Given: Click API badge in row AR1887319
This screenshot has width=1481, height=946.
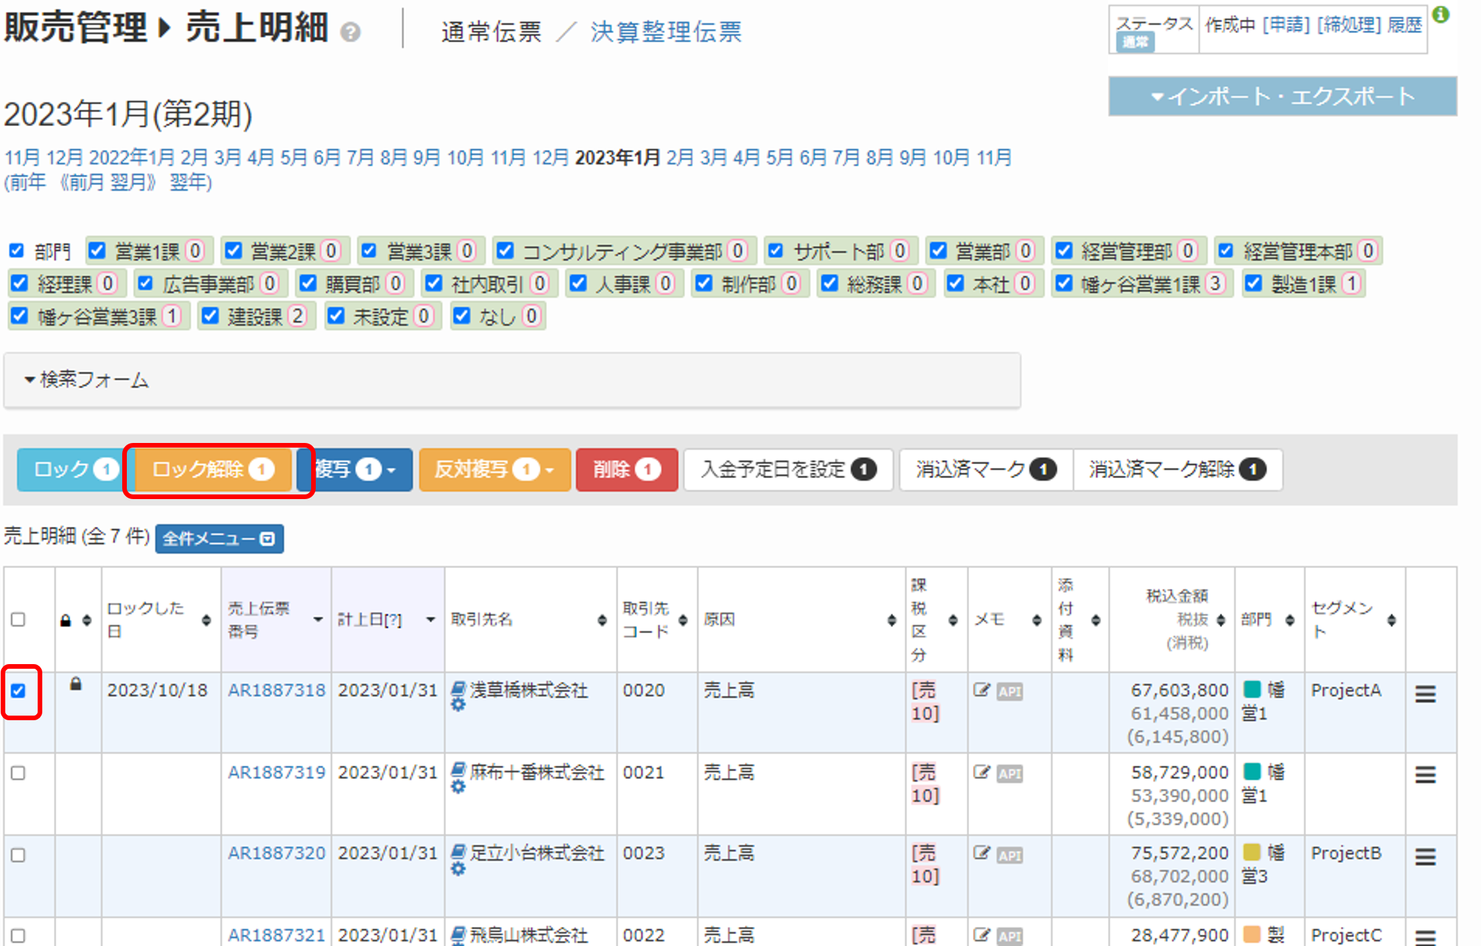Looking at the screenshot, I should pos(1009,774).
